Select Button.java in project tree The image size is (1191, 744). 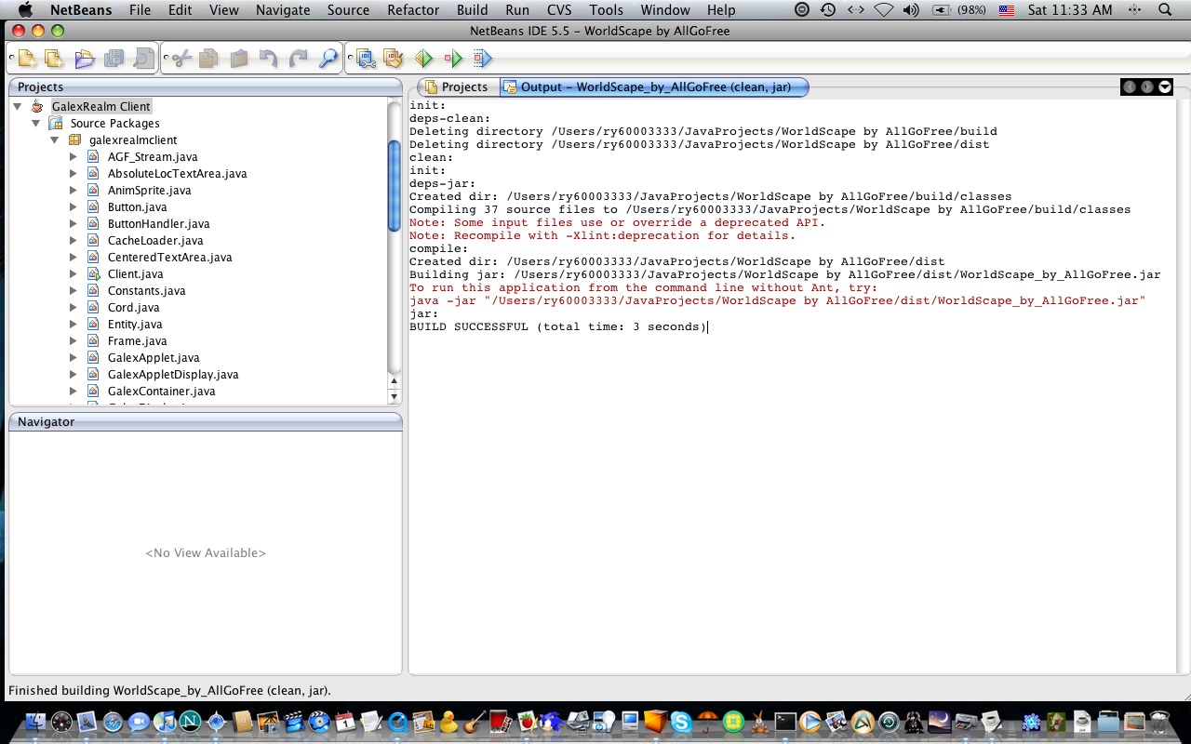click(x=137, y=207)
